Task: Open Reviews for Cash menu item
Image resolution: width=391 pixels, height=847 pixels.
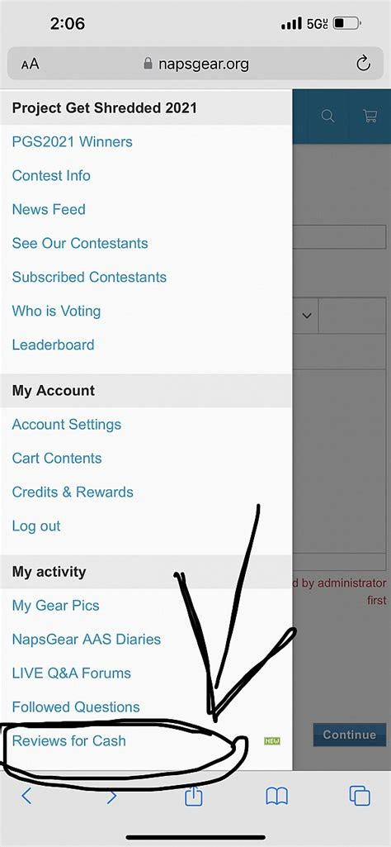Action: (x=69, y=740)
